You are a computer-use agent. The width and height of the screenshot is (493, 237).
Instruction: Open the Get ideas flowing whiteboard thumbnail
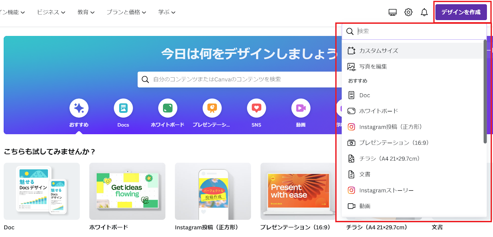(127, 191)
